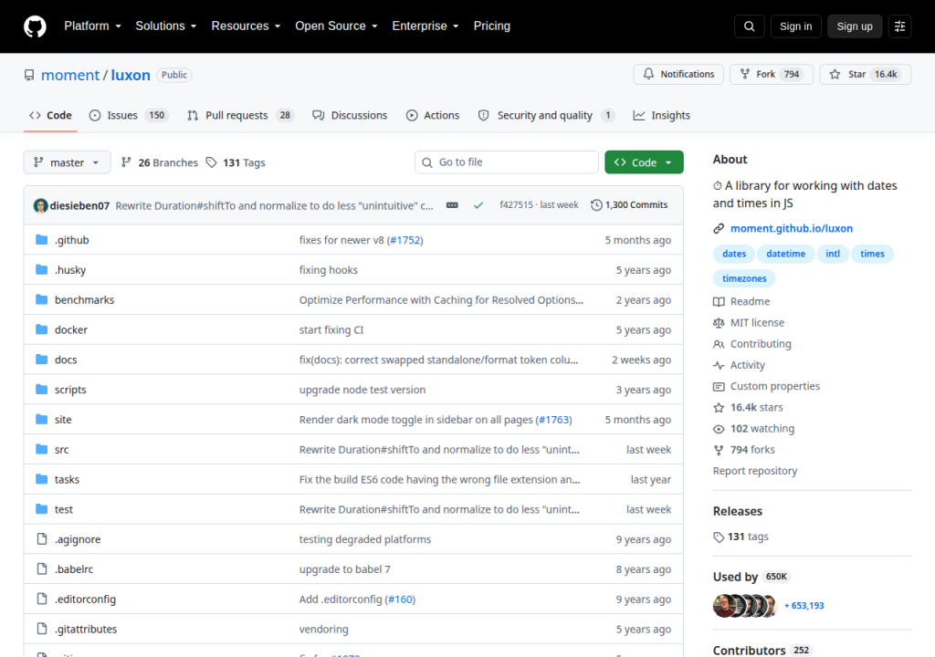The width and height of the screenshot is (935, 657).
Task: Select the intl topic tag
Action: click(x=833, y=254)
